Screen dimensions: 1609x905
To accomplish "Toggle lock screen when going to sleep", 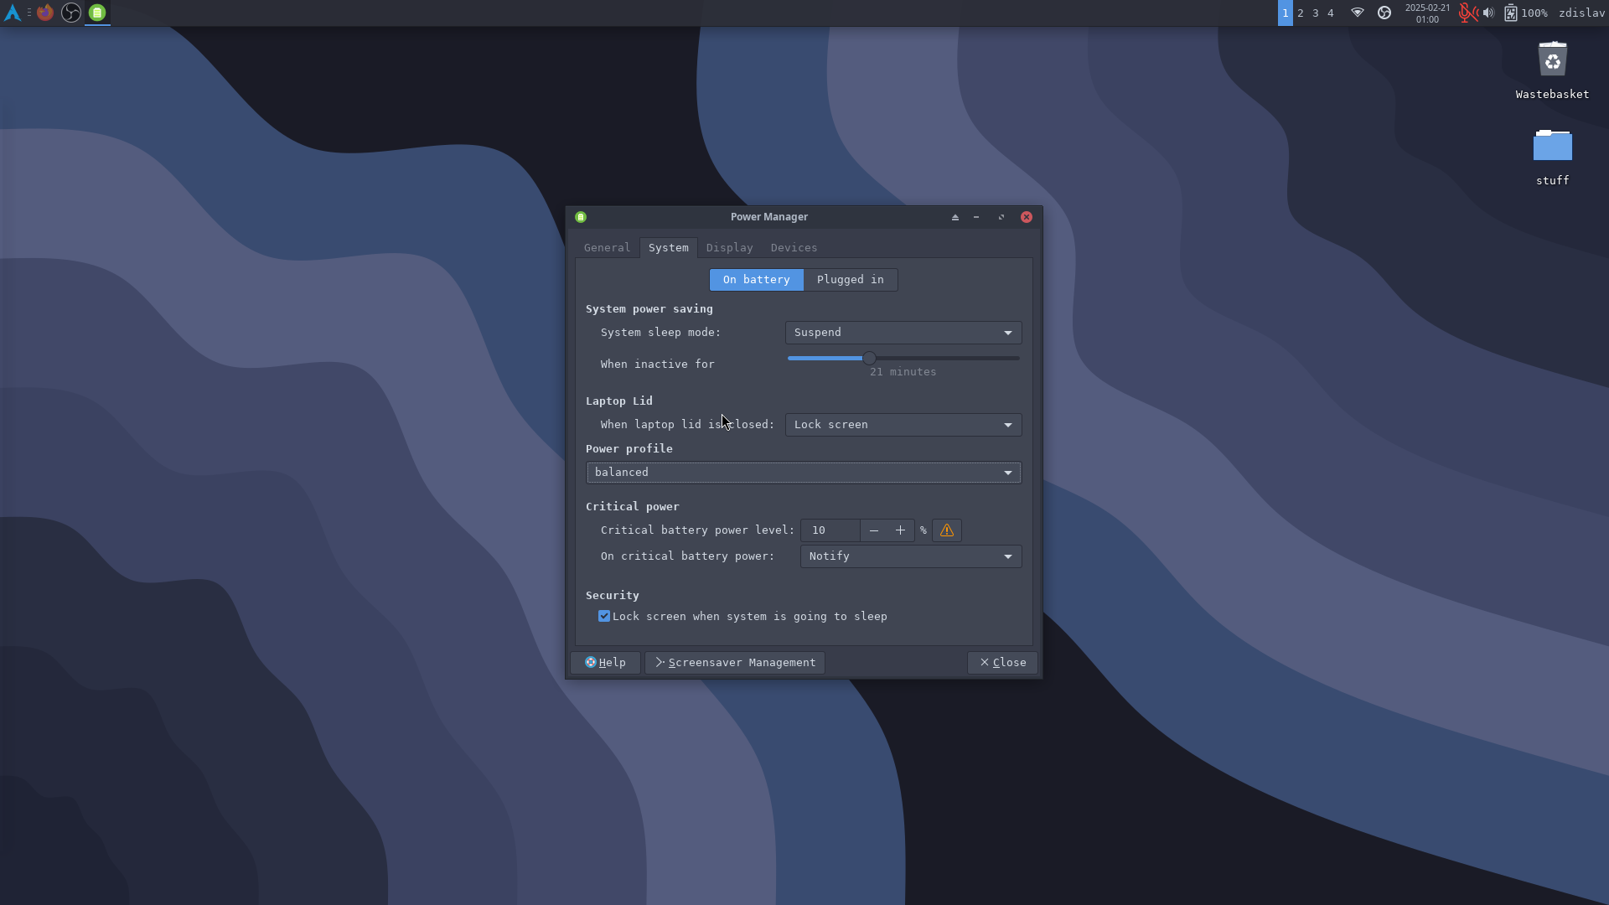I will pyautogui.click(x=604, y=616).
